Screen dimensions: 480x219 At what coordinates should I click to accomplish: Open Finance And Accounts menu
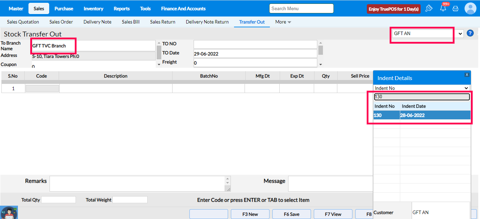click(183, 8)
